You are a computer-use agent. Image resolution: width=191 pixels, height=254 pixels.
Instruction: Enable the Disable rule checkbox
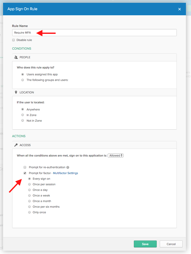click(x=13, y=40)
